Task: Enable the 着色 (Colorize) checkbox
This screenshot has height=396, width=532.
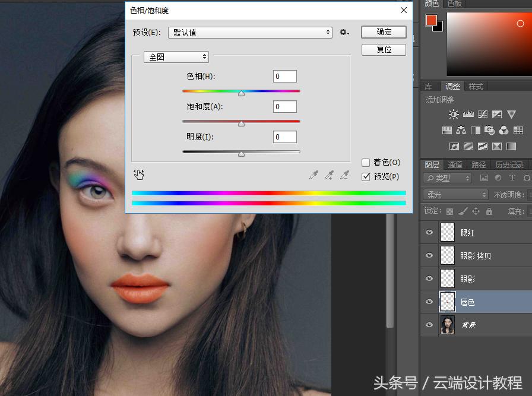Action: pyautogui.click(x=366, y=163)
